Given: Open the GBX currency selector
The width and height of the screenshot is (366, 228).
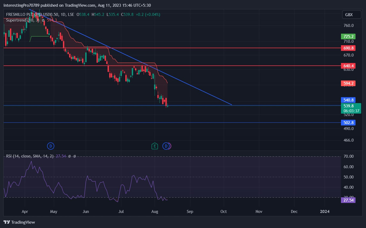Looking at the screenshot, I should (x=351, y=15).
